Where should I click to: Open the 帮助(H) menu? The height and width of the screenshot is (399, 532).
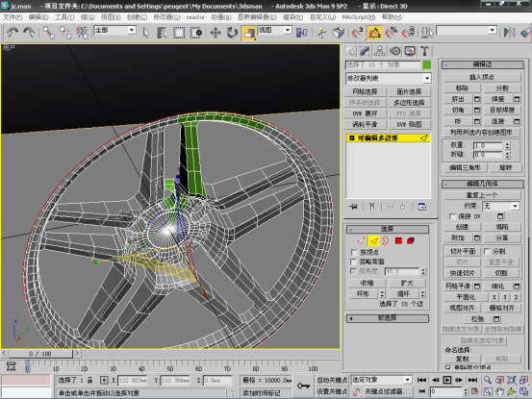(392, 17)
